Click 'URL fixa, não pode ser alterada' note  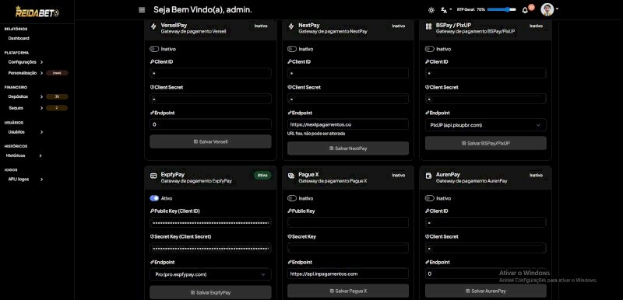(x=316, y=134)
